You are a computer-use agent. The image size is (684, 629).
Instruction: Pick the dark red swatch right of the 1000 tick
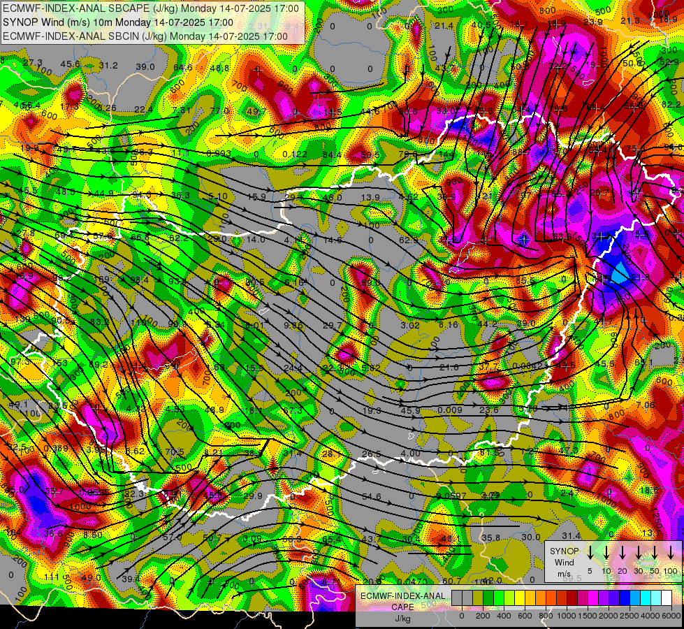click(572, 598)
